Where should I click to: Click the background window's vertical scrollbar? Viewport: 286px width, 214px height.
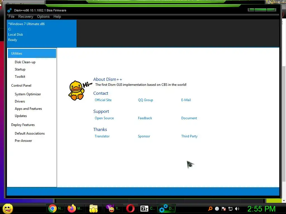coord(284,124)
